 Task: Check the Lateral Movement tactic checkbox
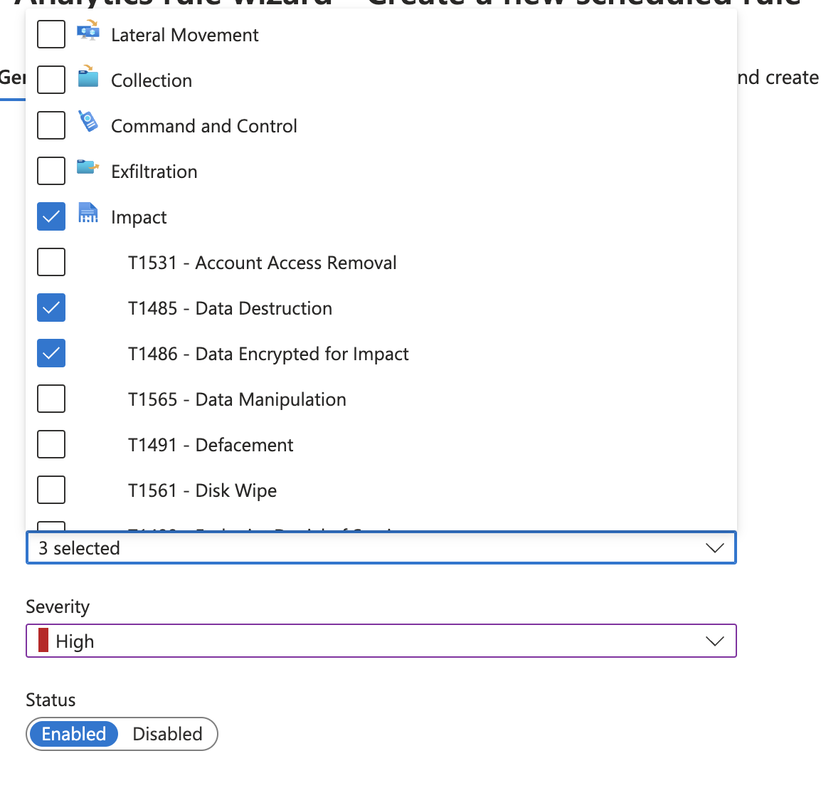click(51, 33)
